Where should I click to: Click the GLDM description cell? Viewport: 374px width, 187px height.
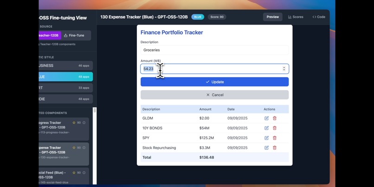coord(148,118)
